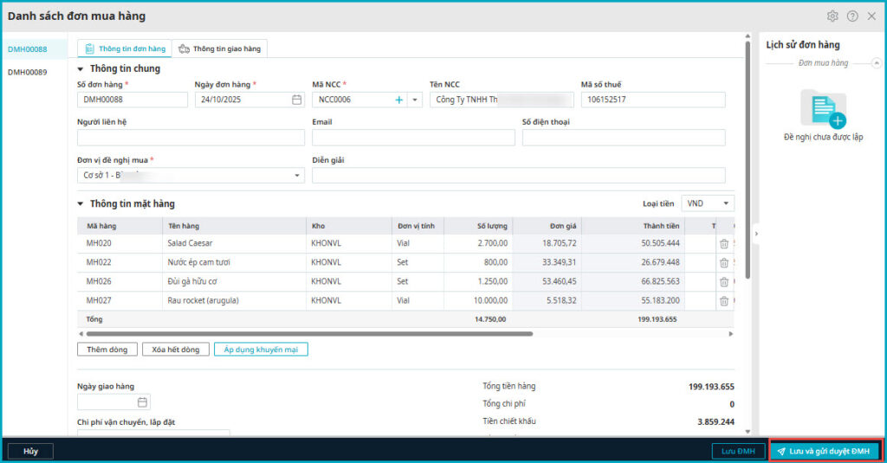Viewport: 887px width, 463px height.
Task: Select order DMH00089 in the list
Action: tap(28, 72)
